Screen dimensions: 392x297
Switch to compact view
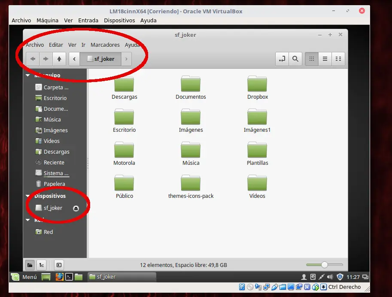[338, 59]
